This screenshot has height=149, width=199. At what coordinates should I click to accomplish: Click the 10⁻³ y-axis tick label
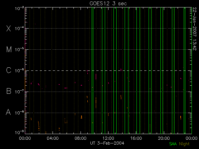click(x=19, y=9)
